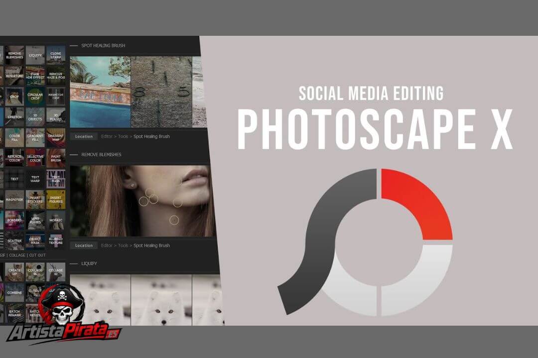Open the Selective Color tile

click(35, 158)
